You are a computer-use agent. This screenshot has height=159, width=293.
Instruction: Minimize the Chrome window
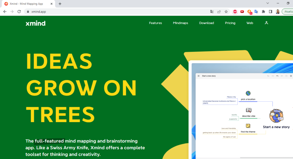(278, 3)
